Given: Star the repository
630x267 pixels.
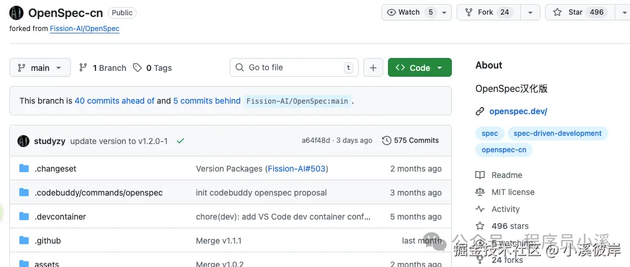Looking at the screenshot, I should [580, 12].
